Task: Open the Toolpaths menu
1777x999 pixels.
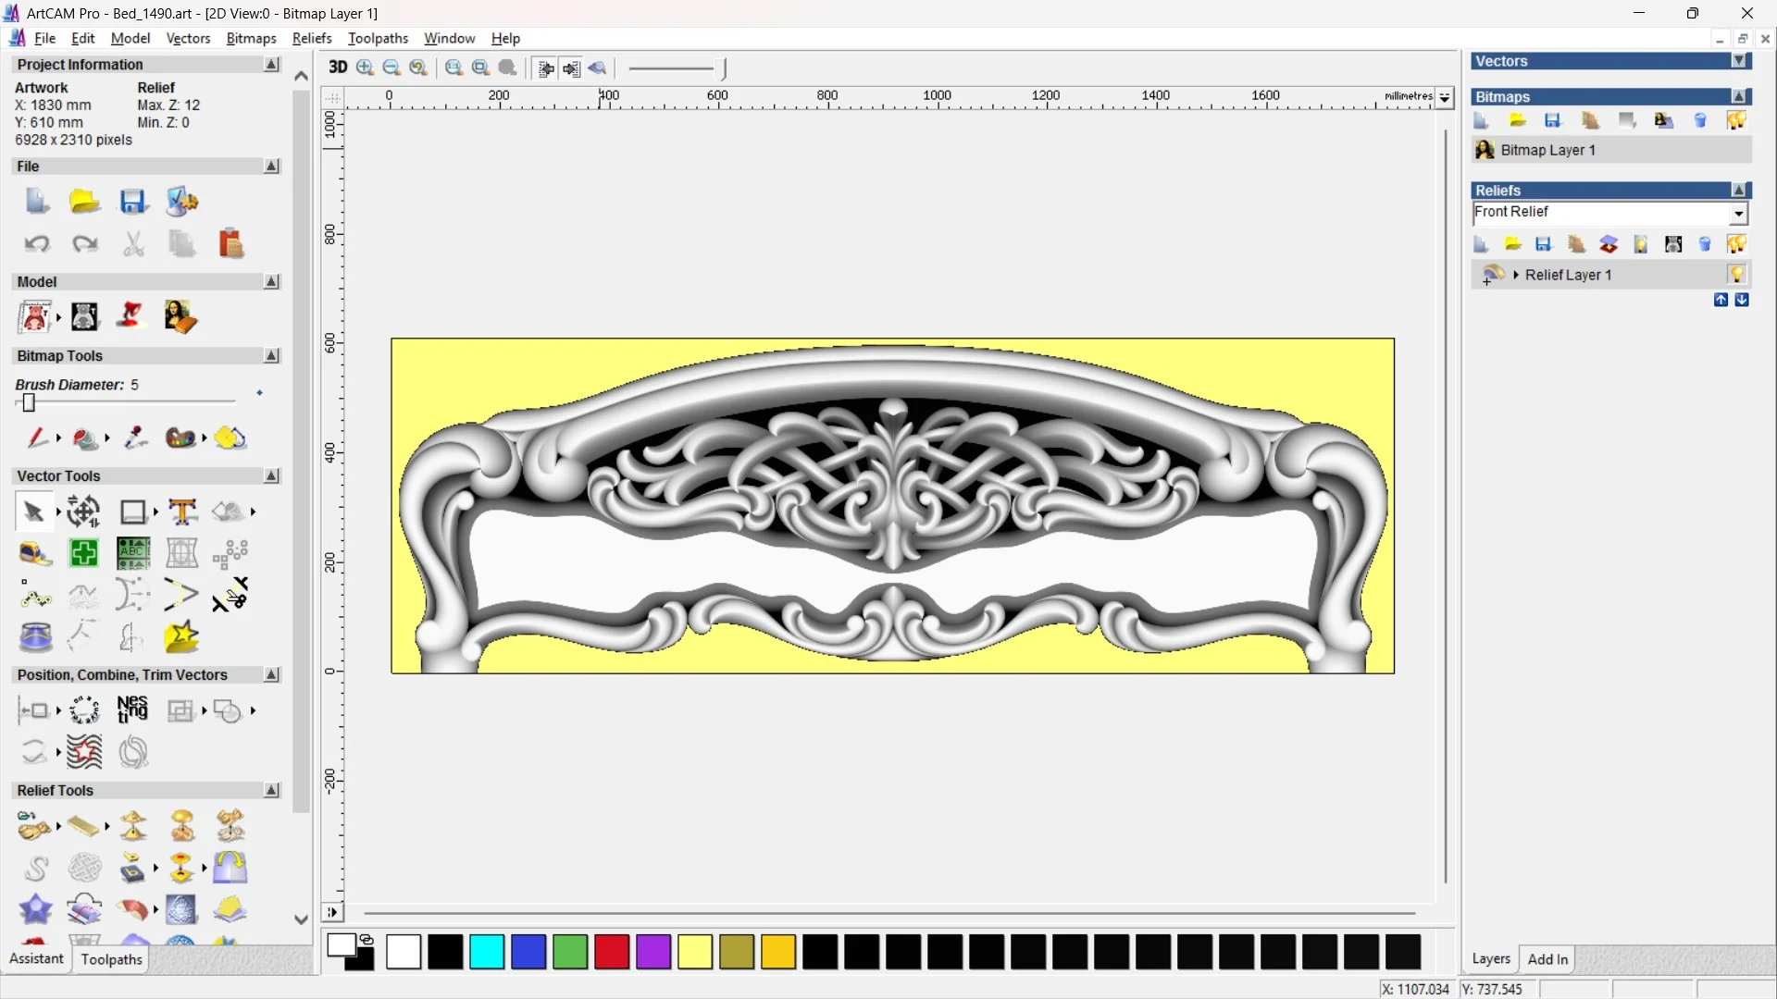Action: pyautogui.click(x=378, y=38)
